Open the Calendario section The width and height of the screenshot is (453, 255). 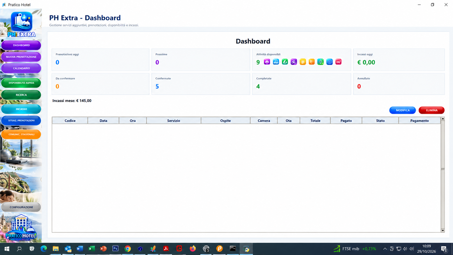point(21,68)
